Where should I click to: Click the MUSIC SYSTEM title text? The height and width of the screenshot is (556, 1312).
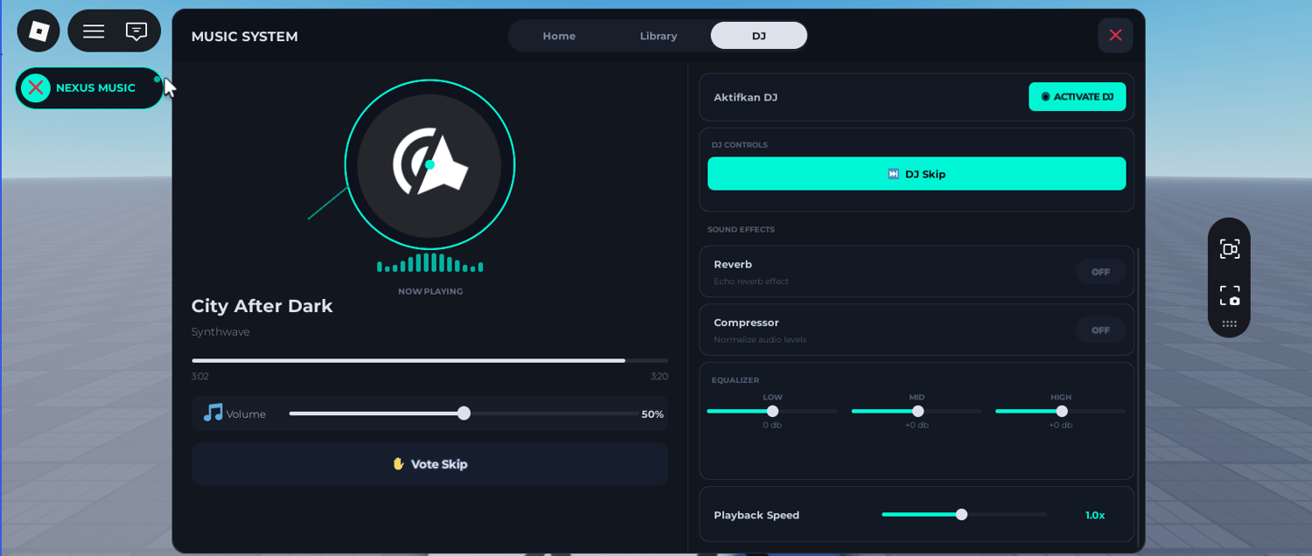pos(245,37)
